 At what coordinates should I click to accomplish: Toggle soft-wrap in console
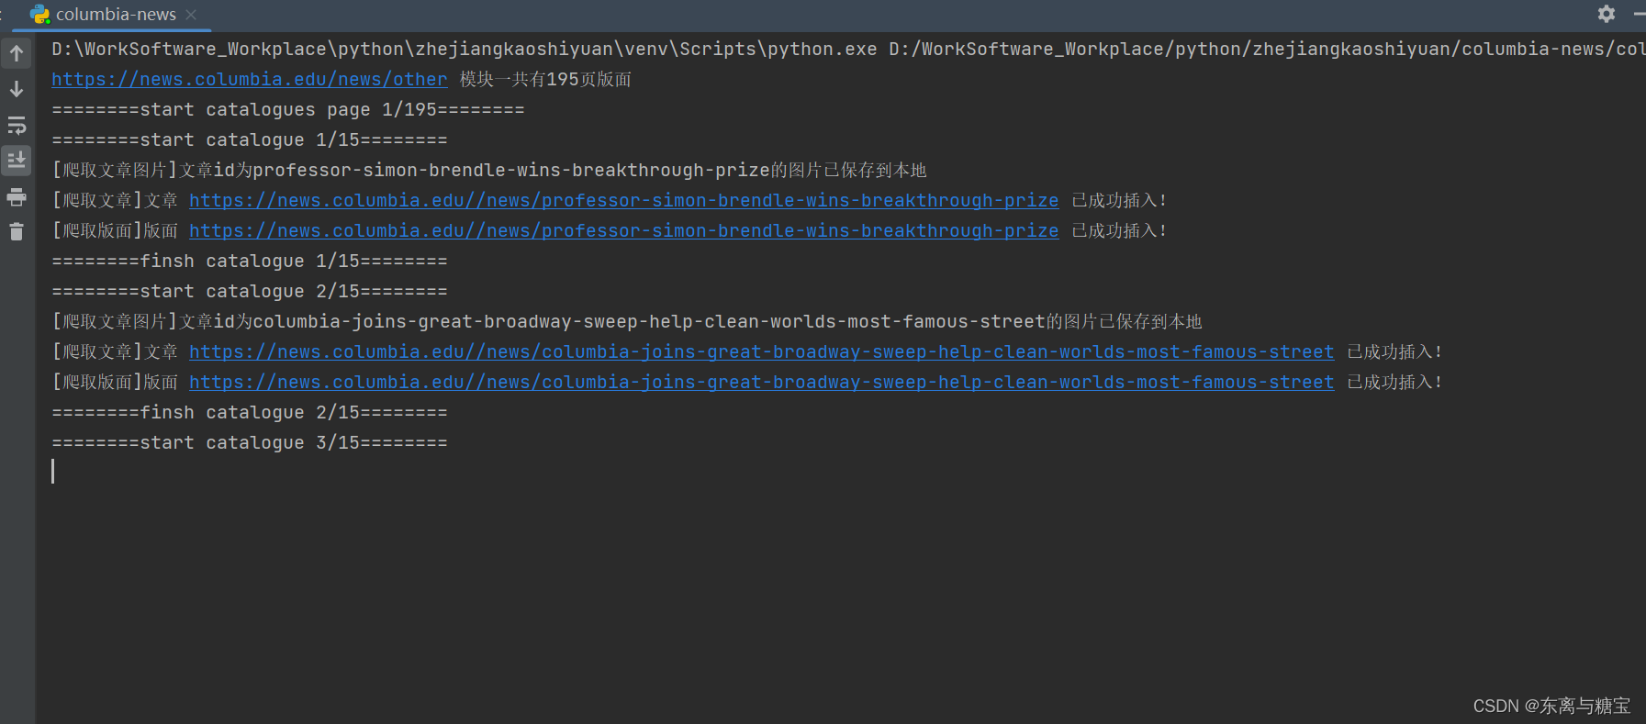point(17,125)
